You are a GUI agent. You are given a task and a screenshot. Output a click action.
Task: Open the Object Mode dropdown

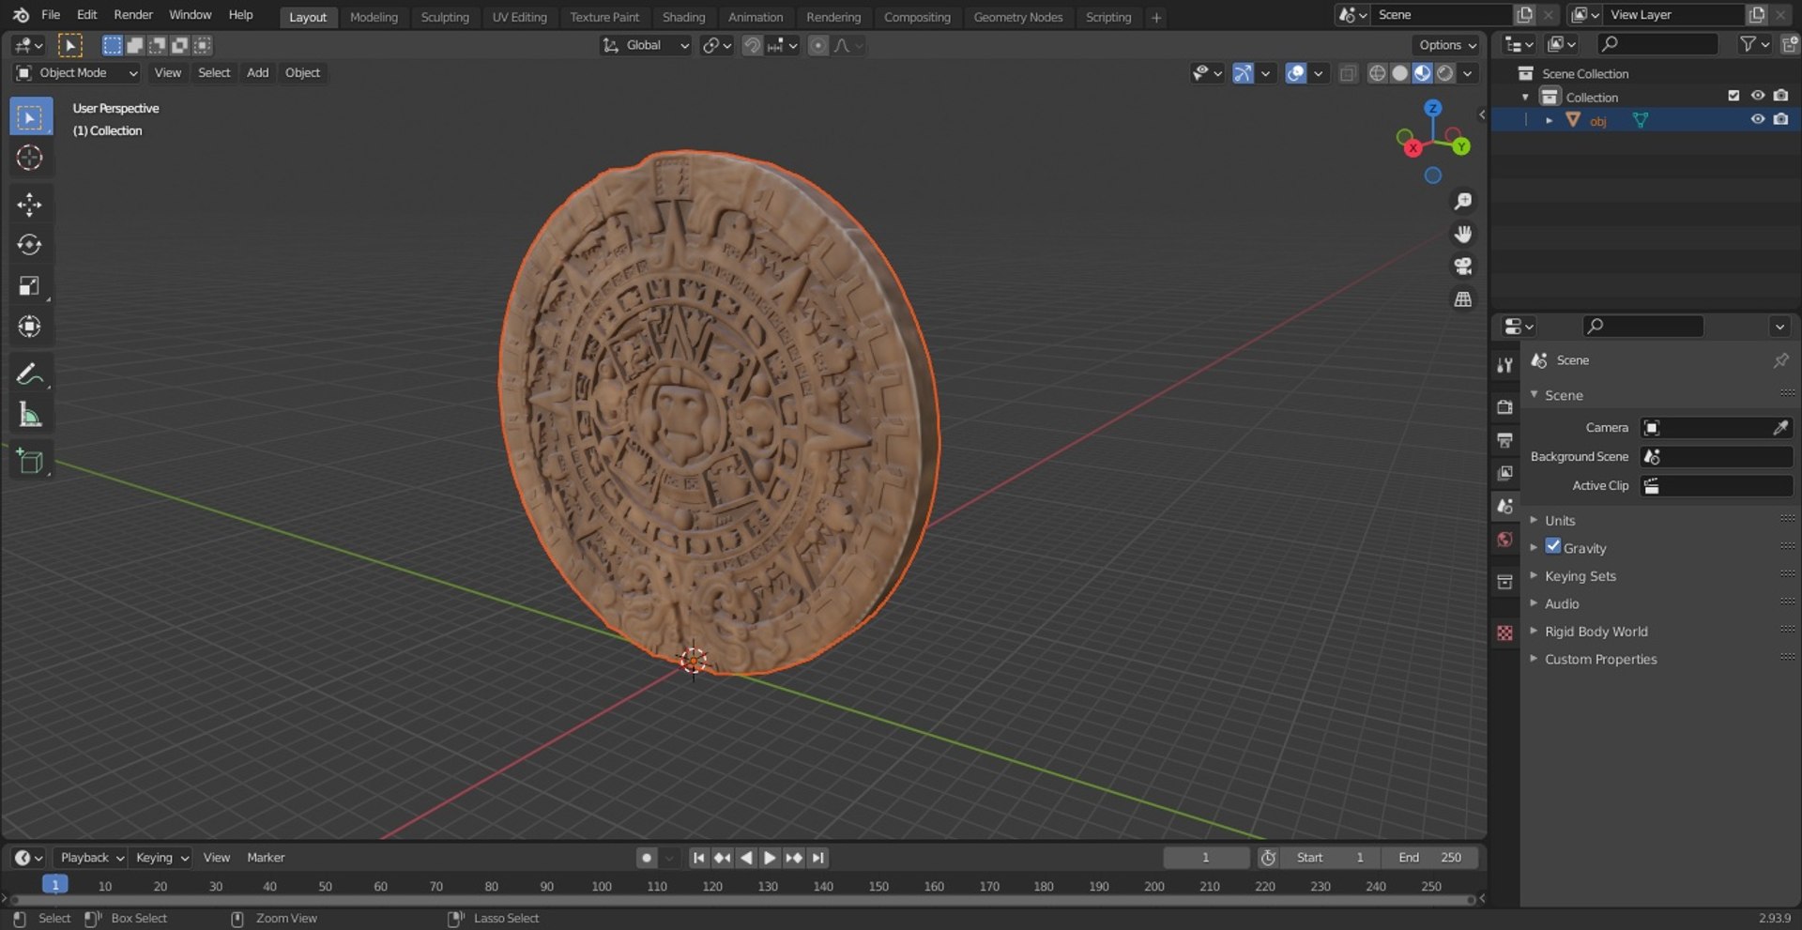click(x=77, y=73)
